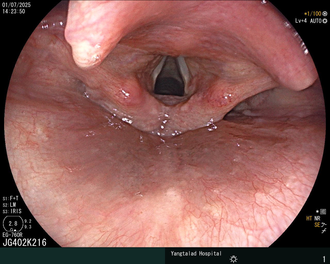This screenshot has height=264, width=330.
Task: Click the image counter number 1
Action: point(324,259)
